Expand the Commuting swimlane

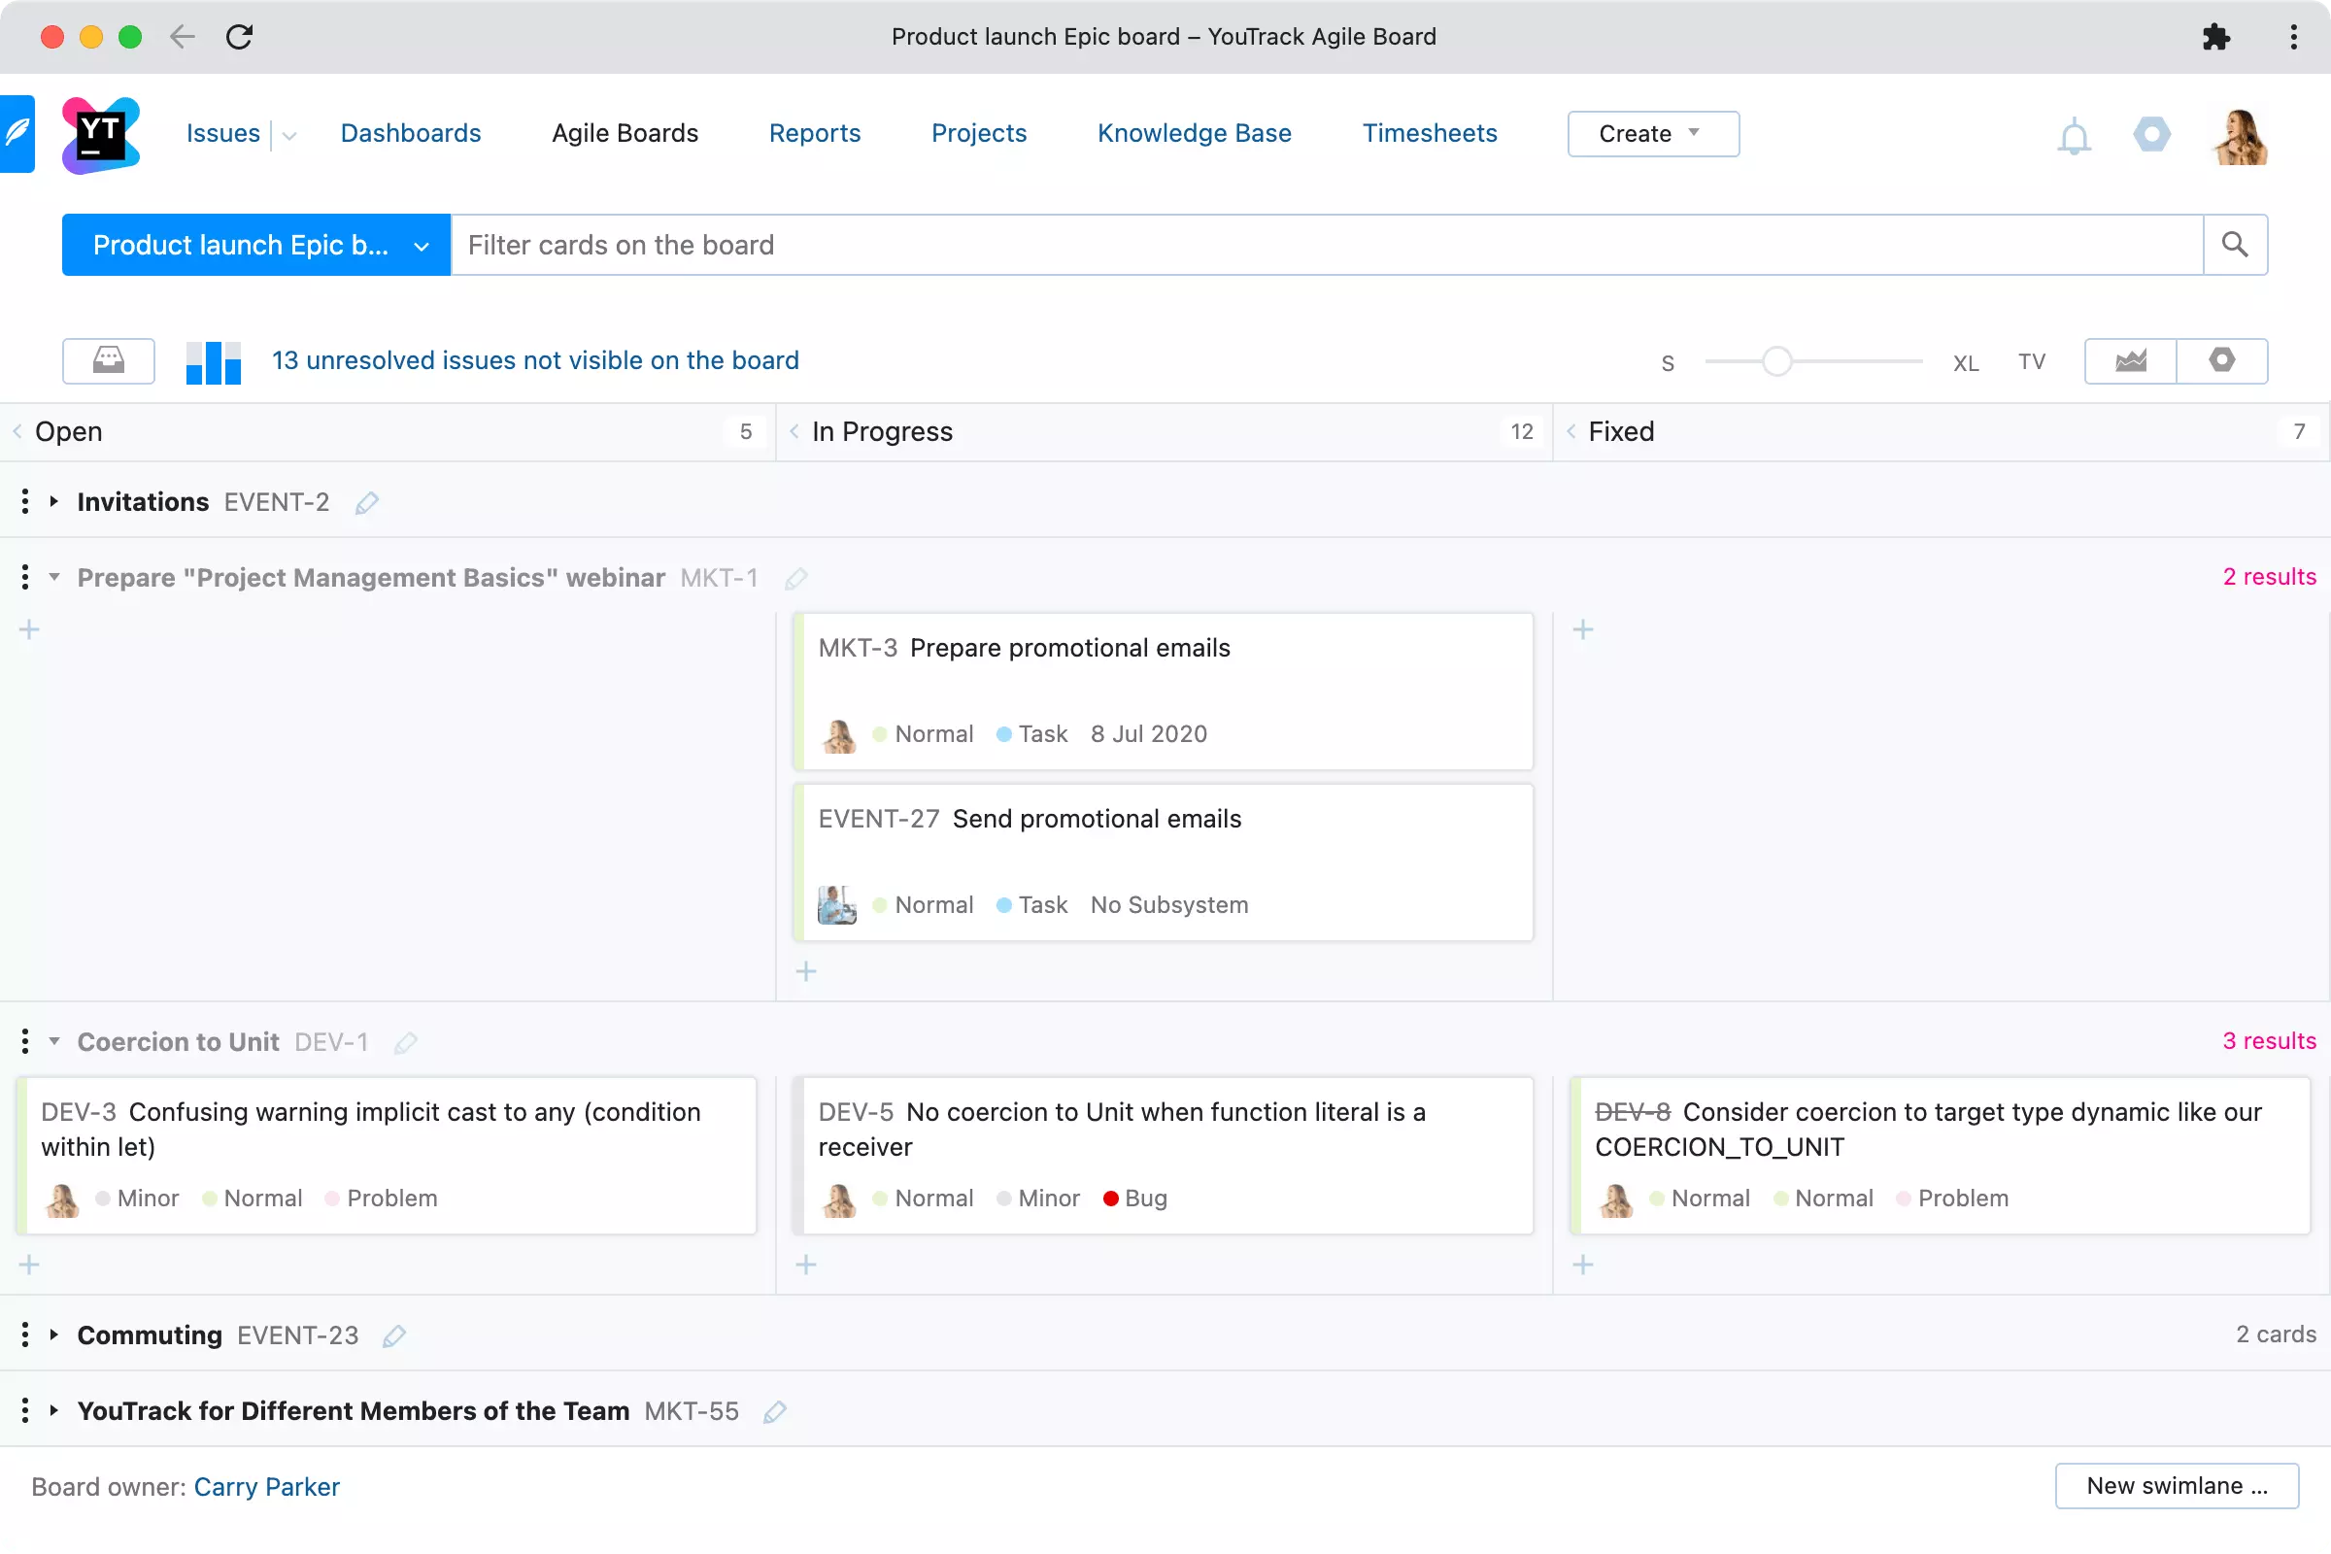point(54,1334)
